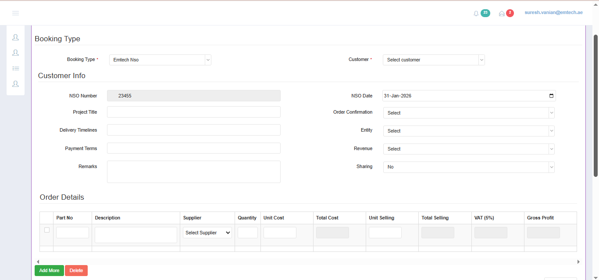
Task: Tick the checkbox in the order details row
Action: 47,230
